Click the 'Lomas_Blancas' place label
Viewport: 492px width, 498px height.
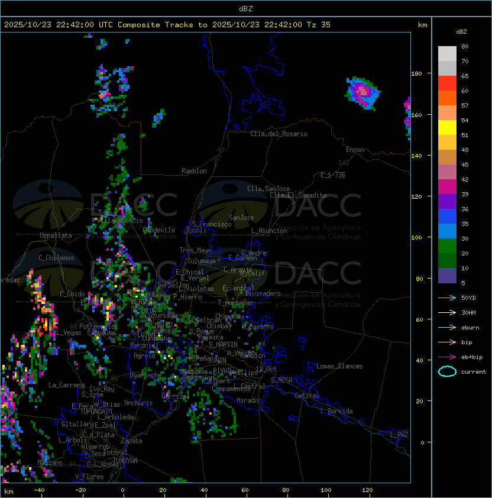click(339, 366)
